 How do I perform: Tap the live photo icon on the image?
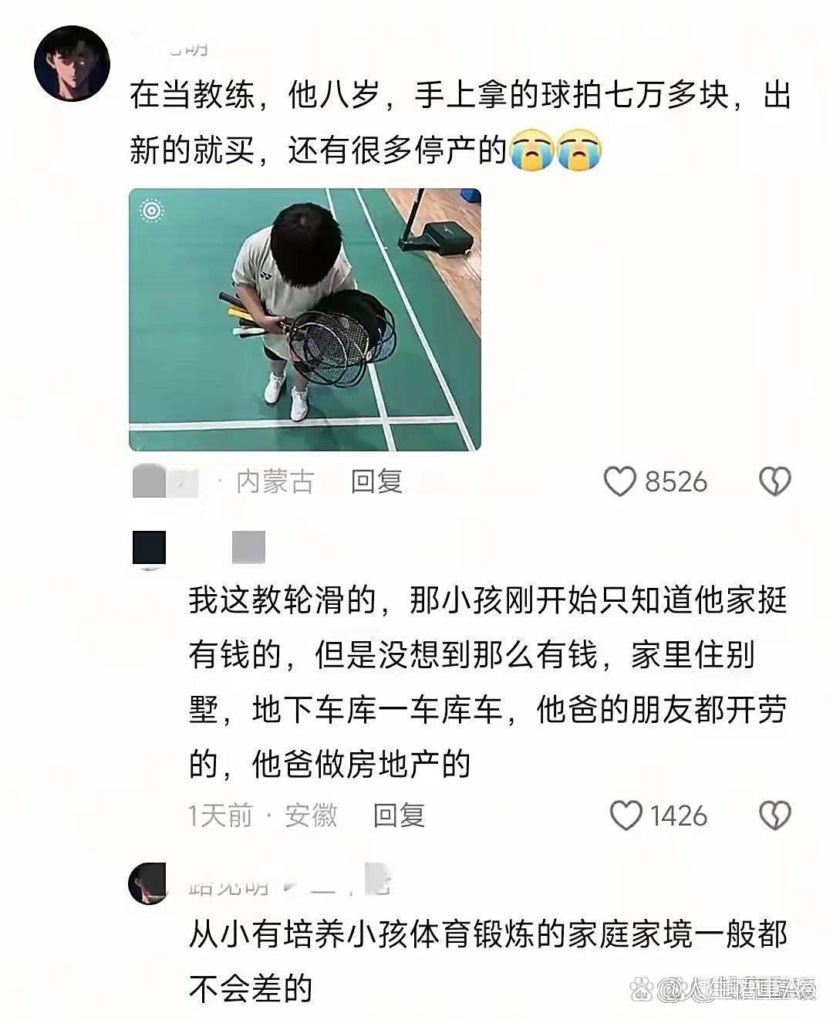coord(152,211)
